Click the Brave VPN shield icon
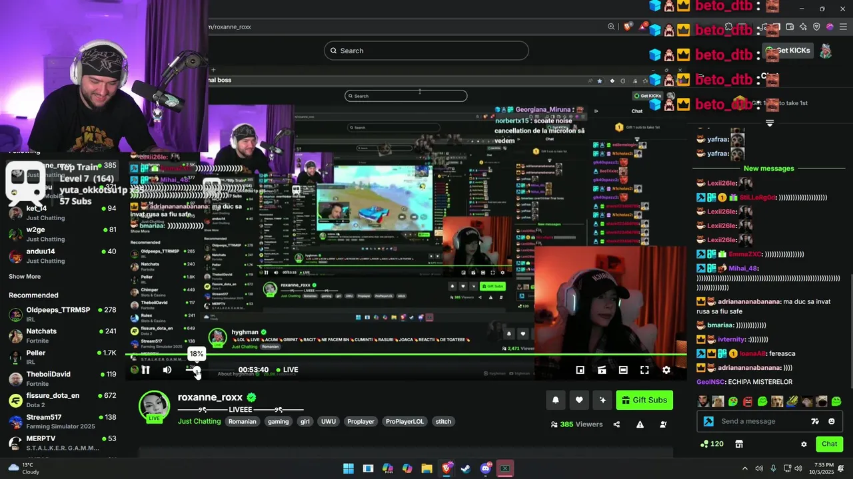Image resolution: width=853 pixels, height=479 pixels. pyautogui.click(x=816, y=27)
